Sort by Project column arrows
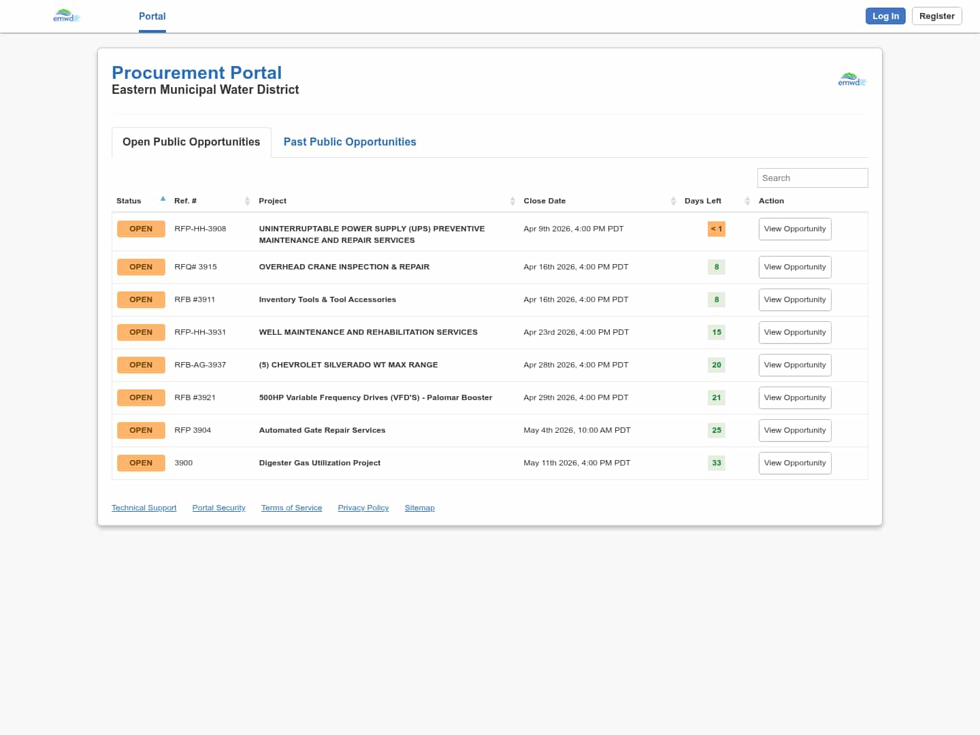This screenshot has height=735, width=980. pyautogui.click(x=512, y=201)
